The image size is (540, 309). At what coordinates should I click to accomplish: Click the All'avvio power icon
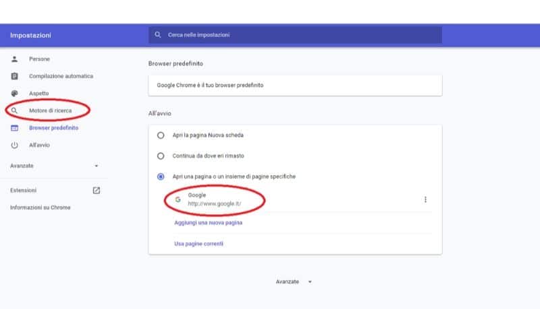[14, 145]
